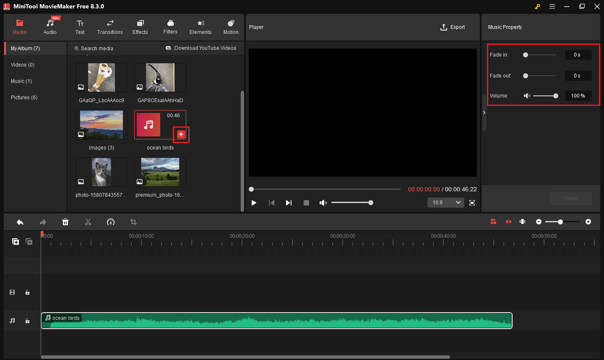Open the Effects tab
The width and height of the screenshot is (604, 360).
coord(140,27)
